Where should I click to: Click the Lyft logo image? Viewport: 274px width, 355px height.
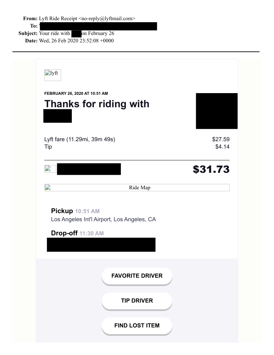click(53, 75)
